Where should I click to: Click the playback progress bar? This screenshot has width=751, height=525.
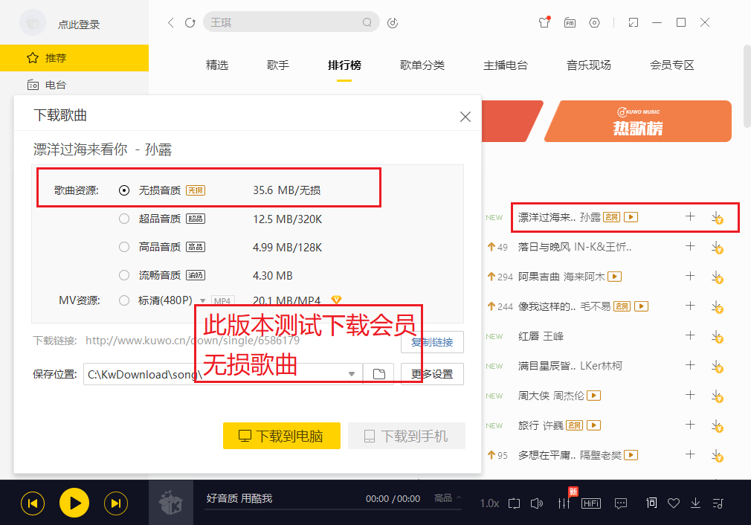pos(333,509)
